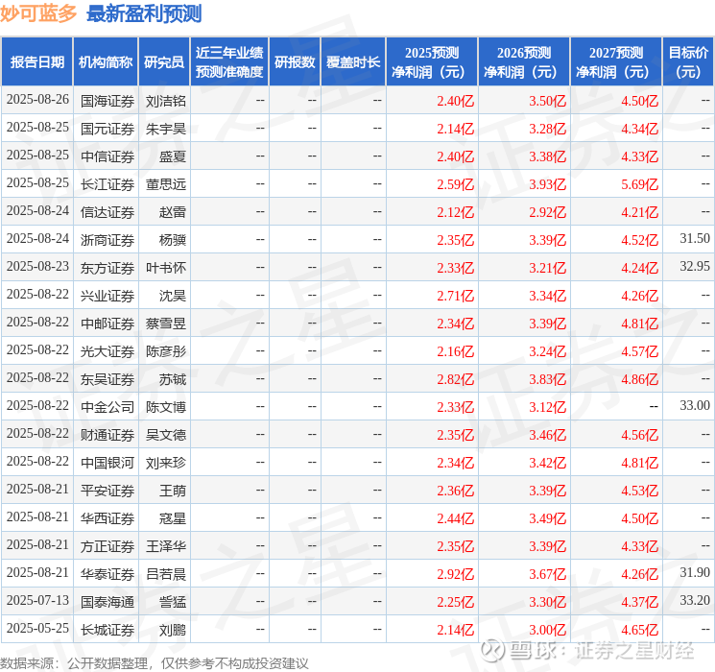This screenshot has width=715, height=672.
Task: Click the 报告日期 column header
Action: coord(36,62)
